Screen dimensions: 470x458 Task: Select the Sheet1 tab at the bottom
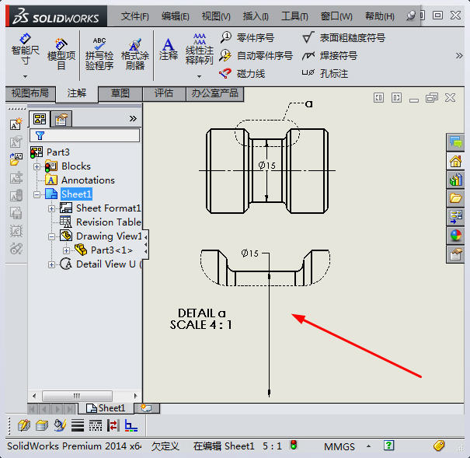pos(106,408)
